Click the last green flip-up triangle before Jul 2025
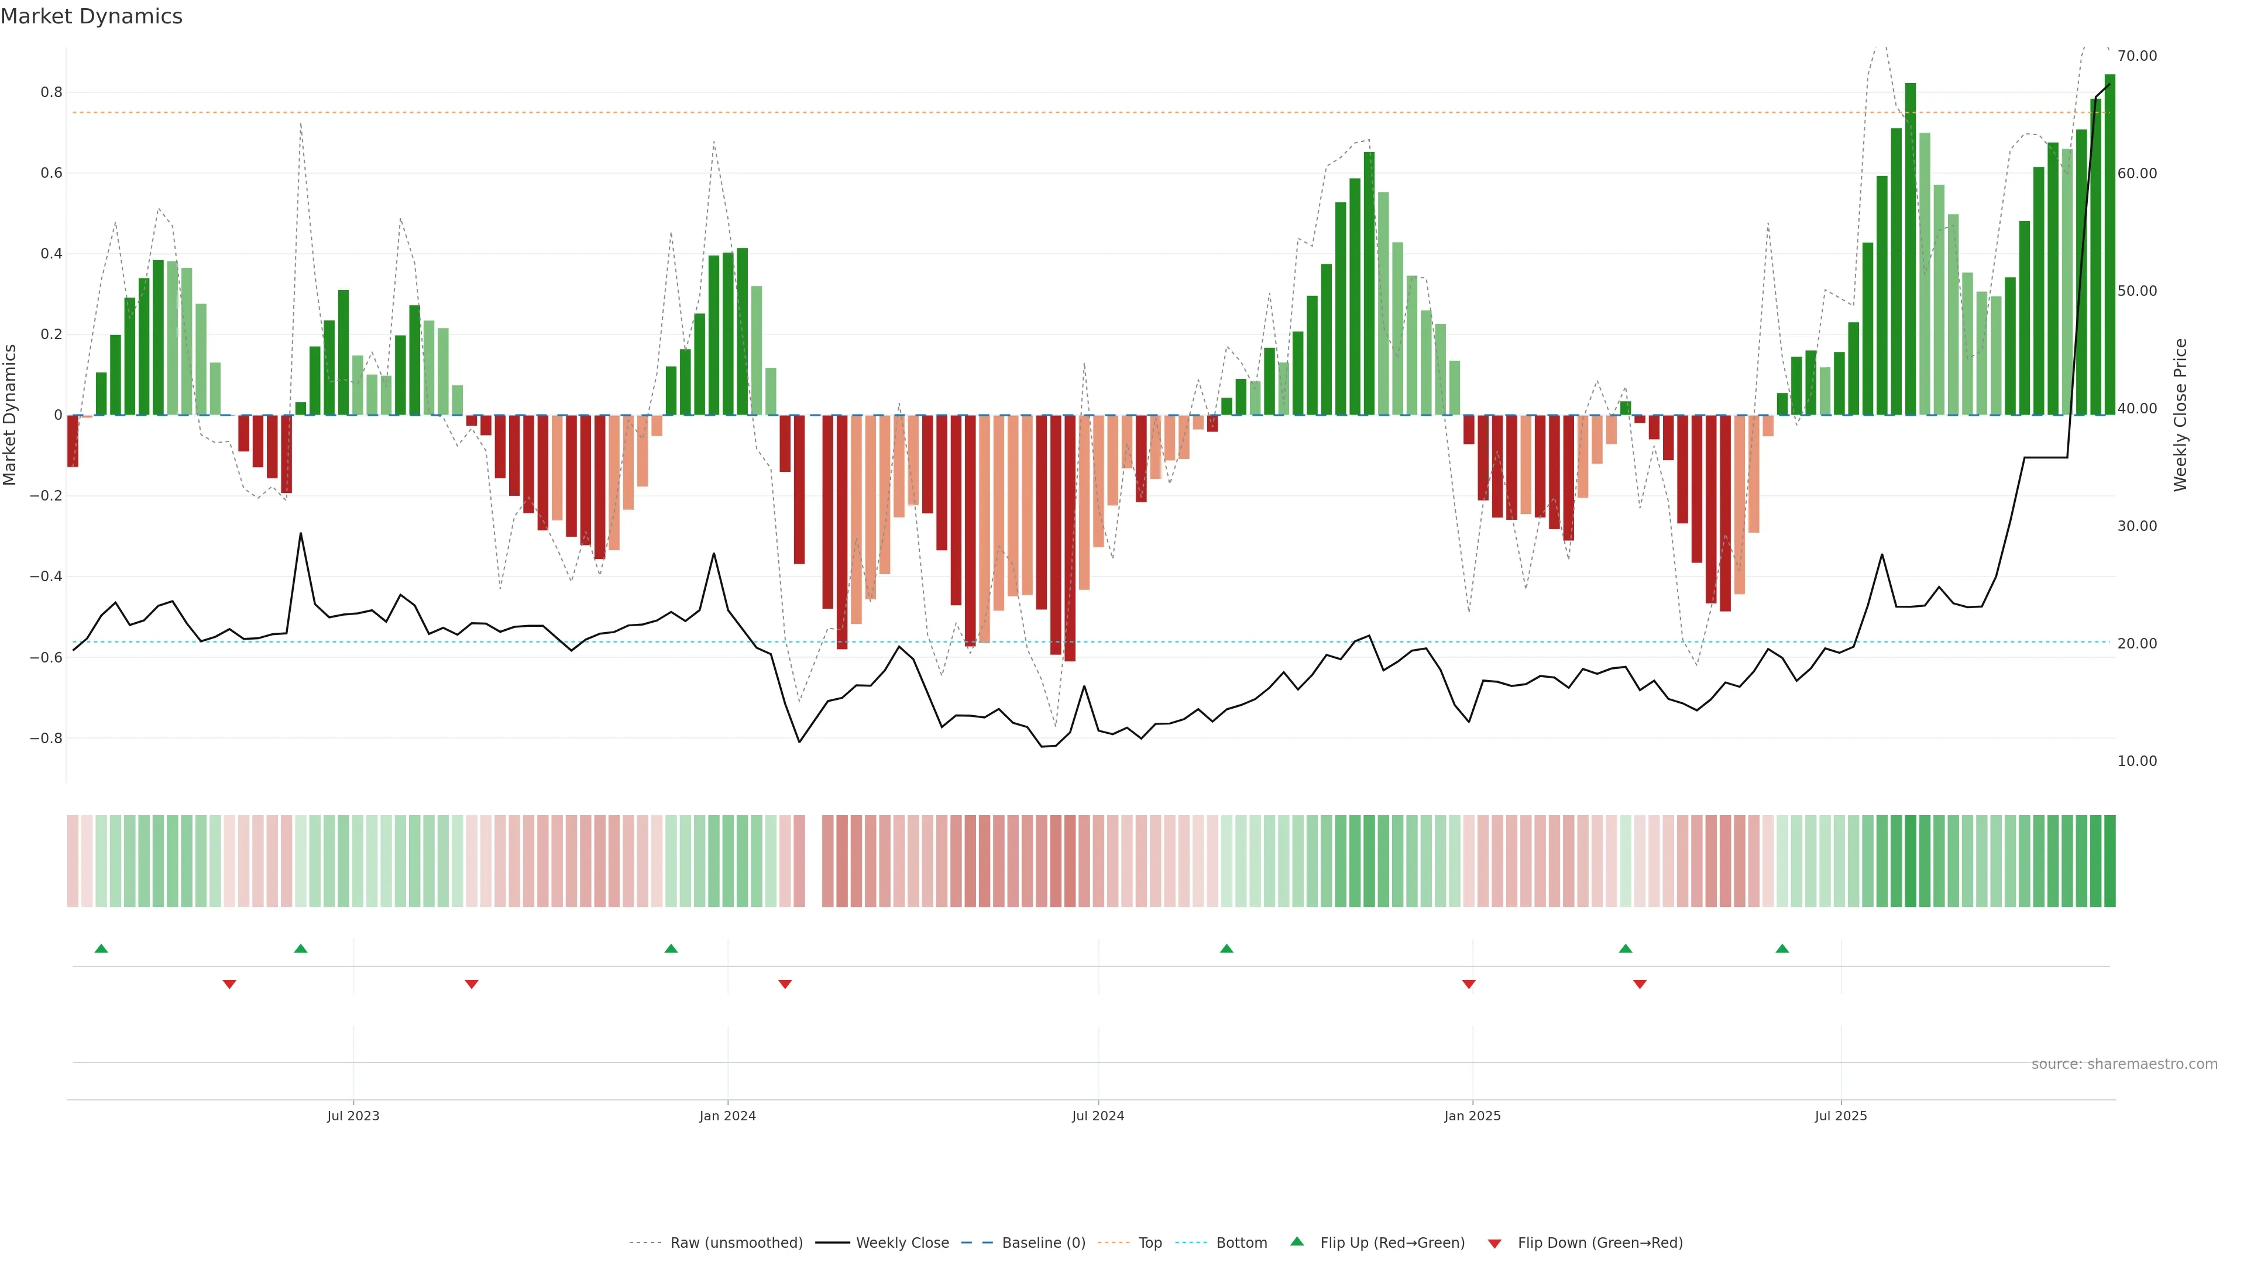The width and height of the screenshot is (2247, 1263). [1782, 948]
